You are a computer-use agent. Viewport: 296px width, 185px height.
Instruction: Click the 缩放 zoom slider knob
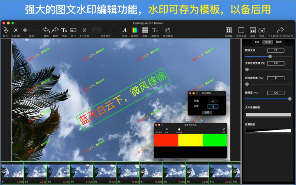25,30
